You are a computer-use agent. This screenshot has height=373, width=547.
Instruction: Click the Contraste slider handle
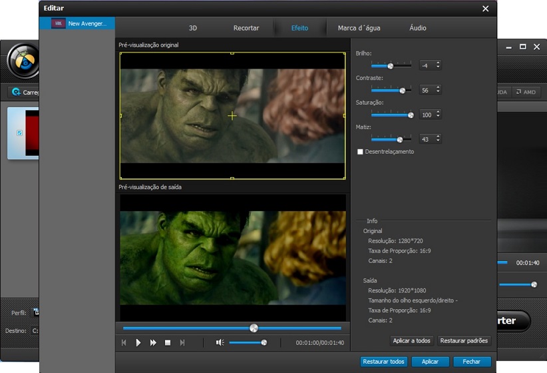coord(403,91)
